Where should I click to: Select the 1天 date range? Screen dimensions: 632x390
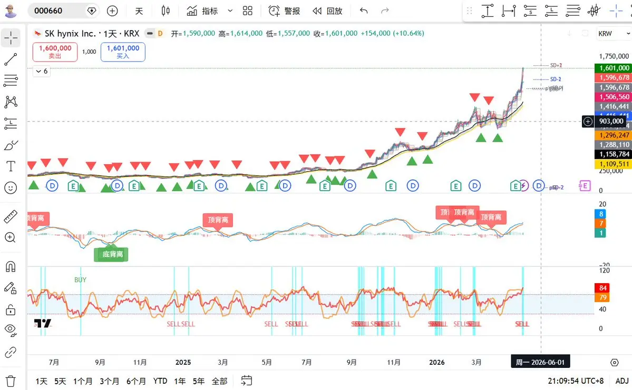[41, 381]
